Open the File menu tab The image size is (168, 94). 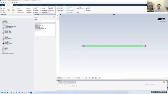[x=2, y=5]
